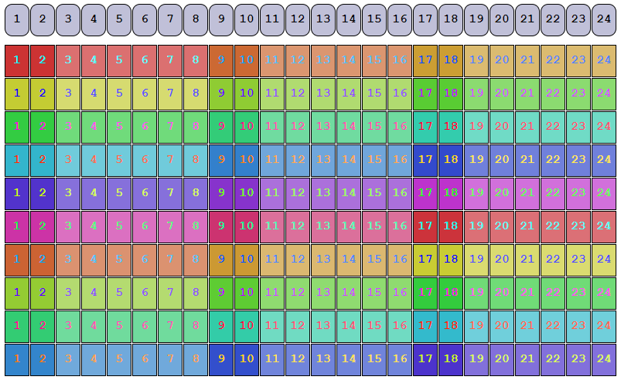Click header button 1 in top row
Image resolution: width=621 pixels, height=380 pixels.
[x=17, y=19]
